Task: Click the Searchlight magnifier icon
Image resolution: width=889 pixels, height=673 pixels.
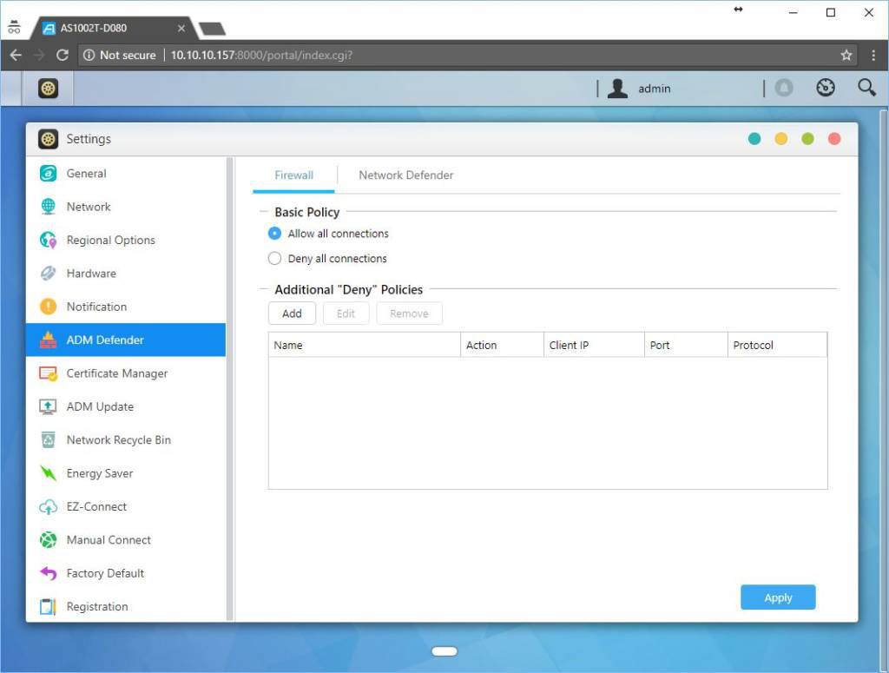Action: click(867, 88)
